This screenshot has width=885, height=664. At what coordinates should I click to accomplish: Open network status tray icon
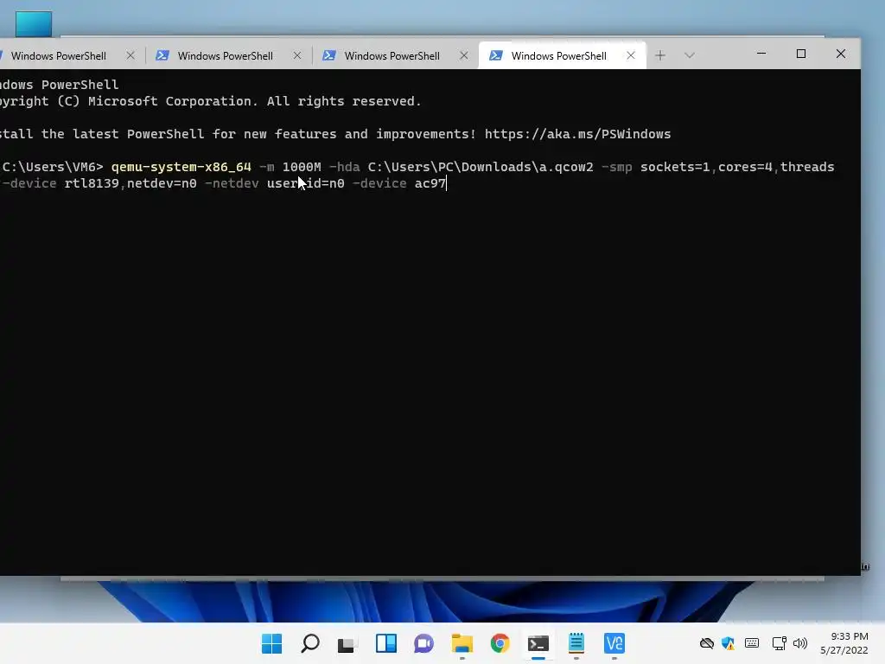click(x=779, y=643)
